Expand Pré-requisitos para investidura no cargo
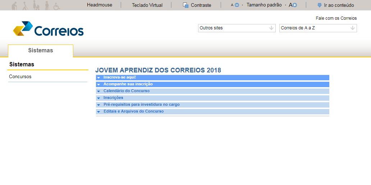 click(212, 105)
